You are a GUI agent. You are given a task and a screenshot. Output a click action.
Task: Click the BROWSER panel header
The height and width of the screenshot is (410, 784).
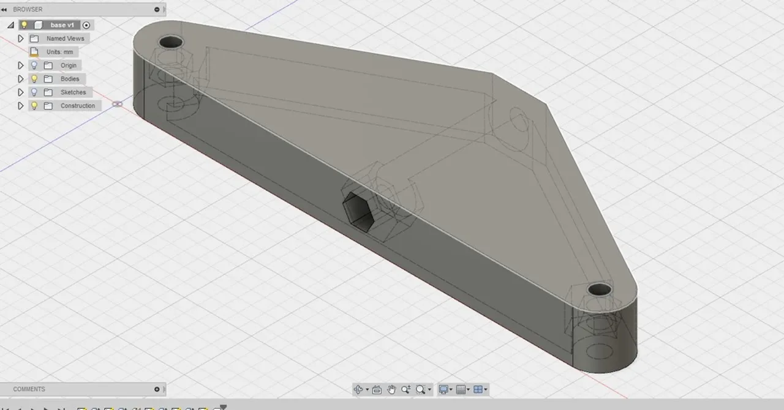tap(28, 9)
